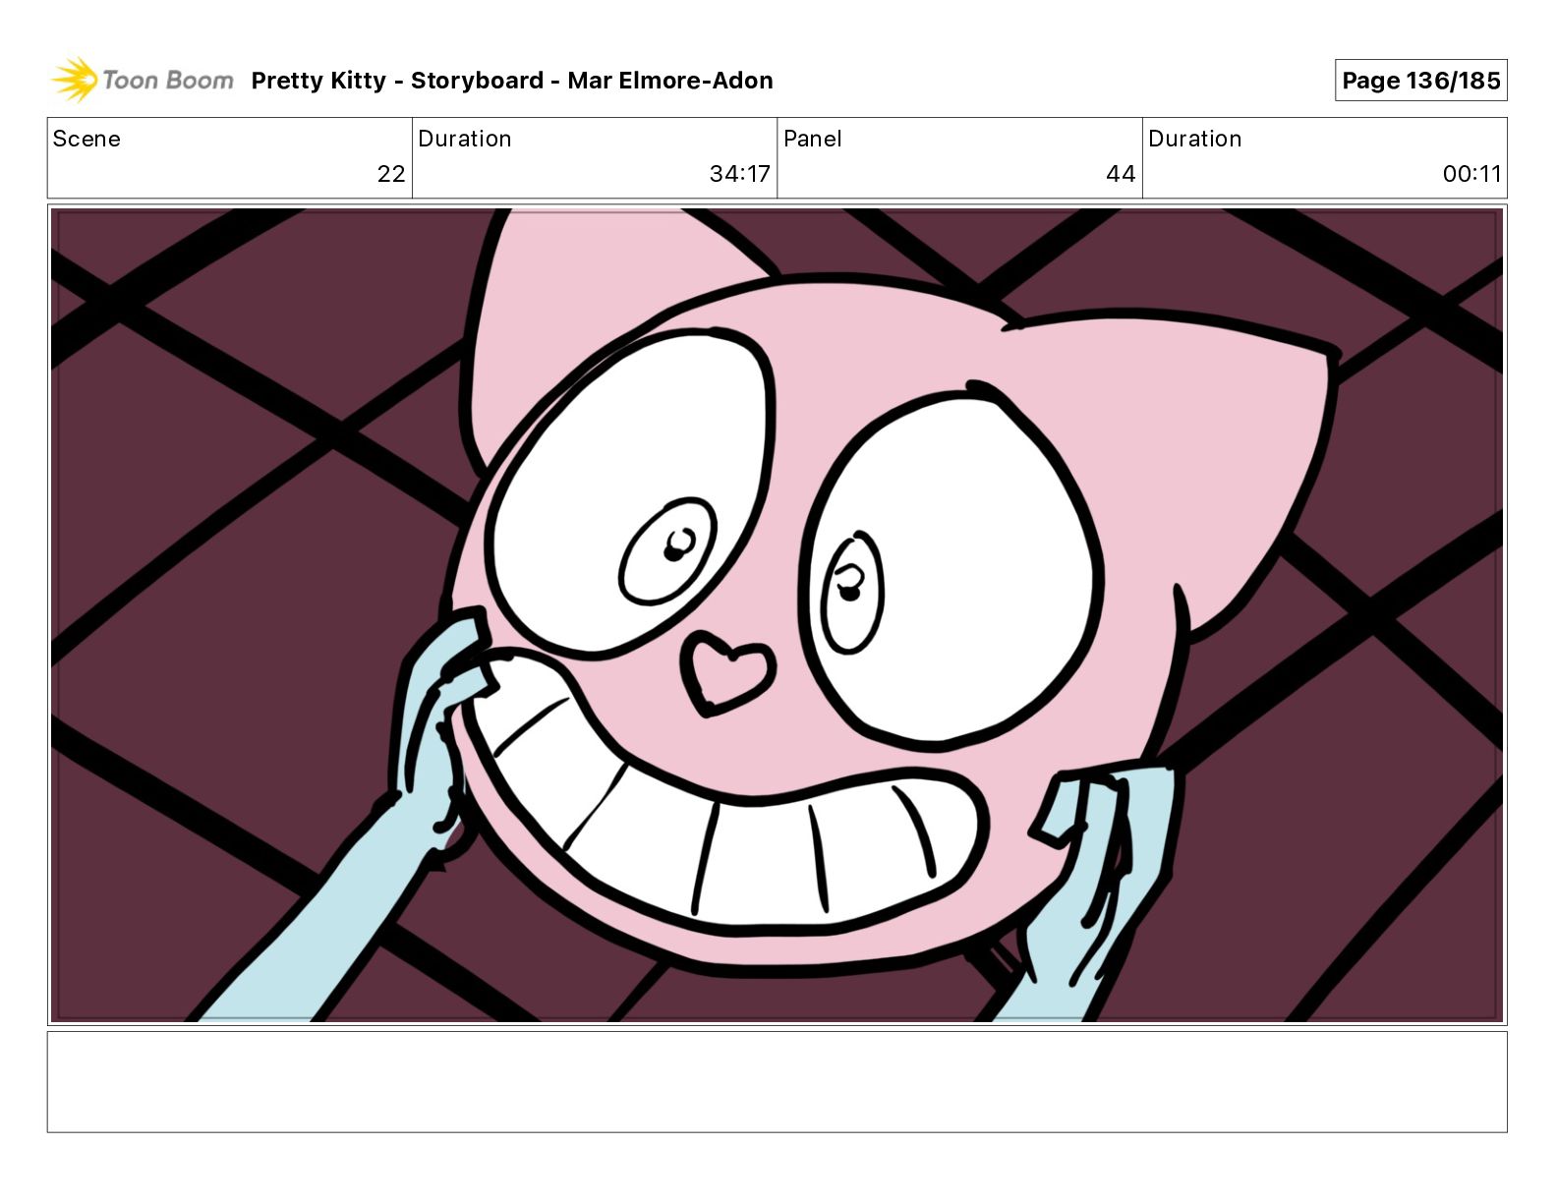
Task: Click the panel number '44'
Action: tap(1121, 174)
